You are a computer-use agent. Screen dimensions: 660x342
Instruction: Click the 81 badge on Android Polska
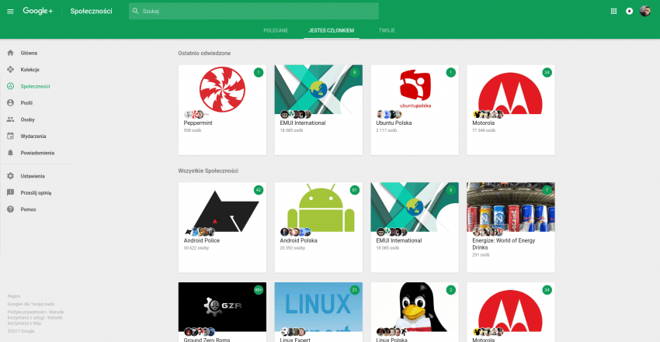pyautogui.click(x=354, y=190)
